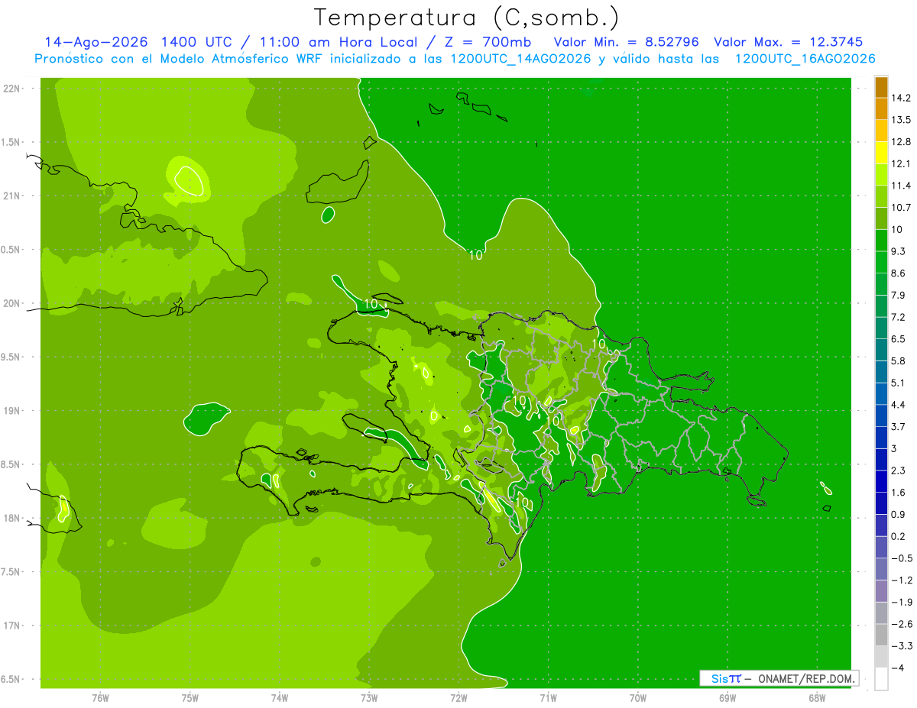This screenshot has width=917, height=708.
Task: Click the "73W" longitude axis label
Action: pyautogui.click(x=369, y=698)
